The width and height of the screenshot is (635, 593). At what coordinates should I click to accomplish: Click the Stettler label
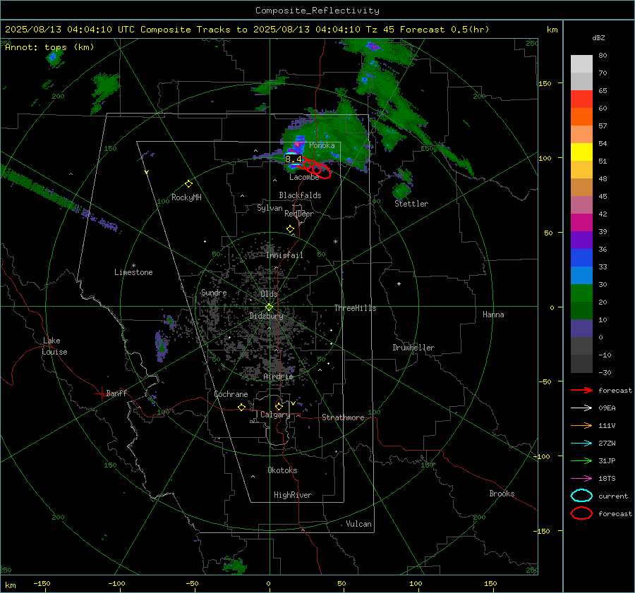click(411, 204)
